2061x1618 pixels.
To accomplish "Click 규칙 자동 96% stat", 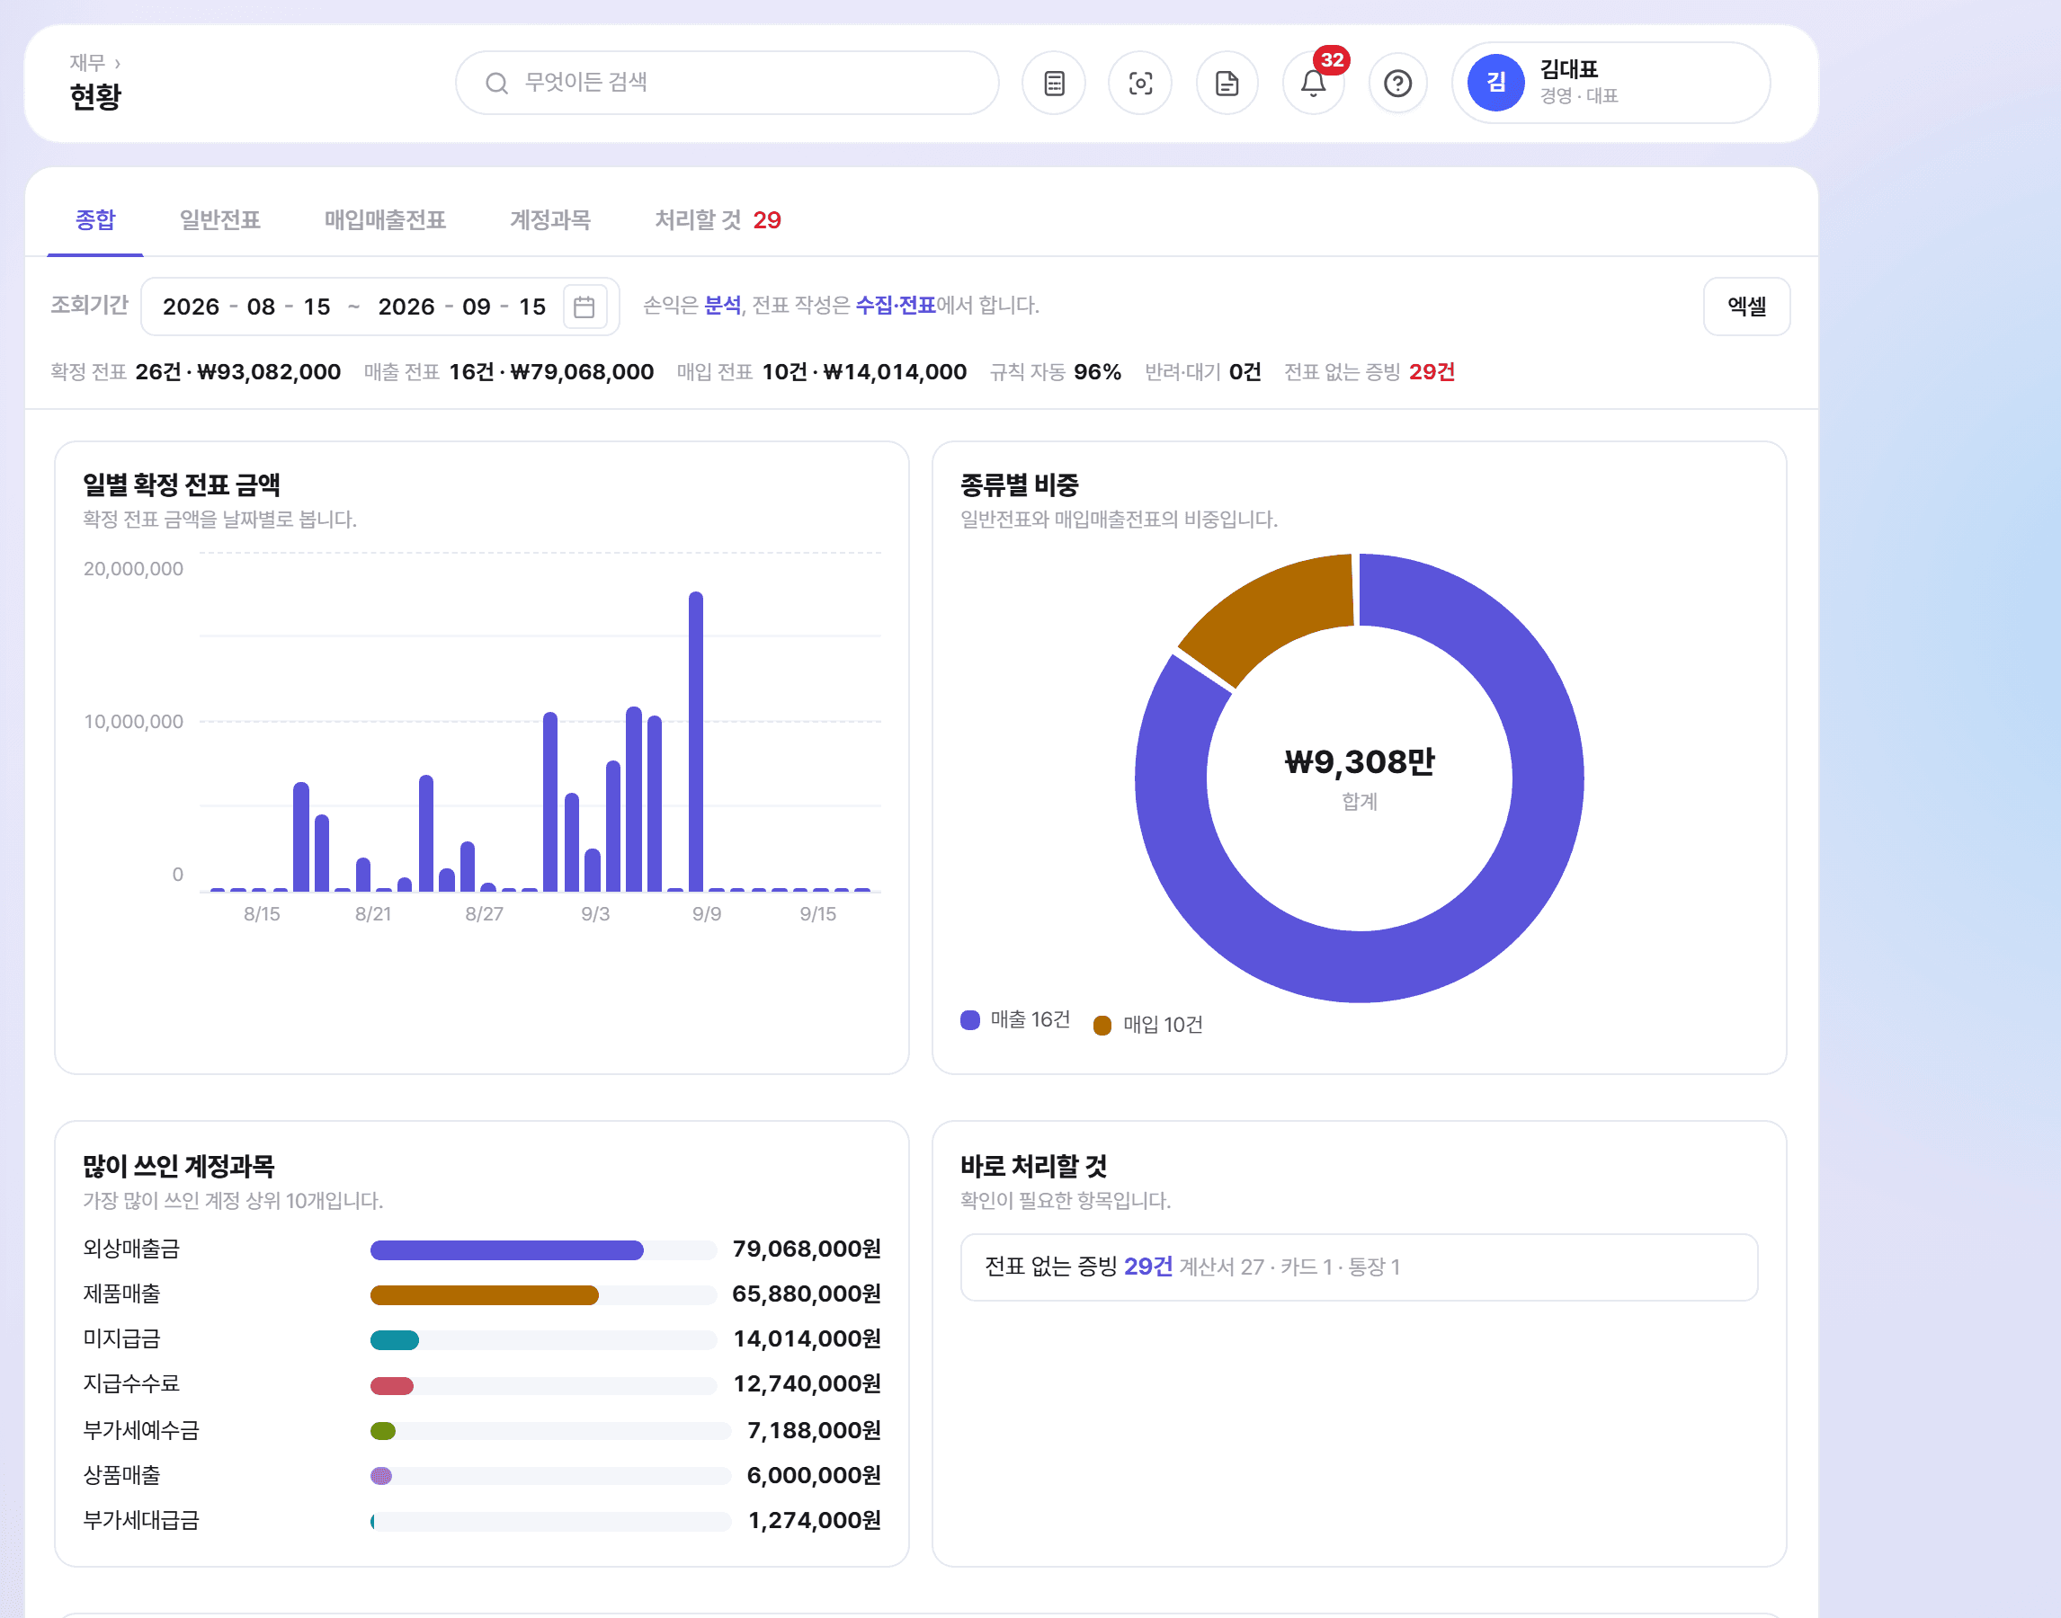I will (x=1056, y=371).
